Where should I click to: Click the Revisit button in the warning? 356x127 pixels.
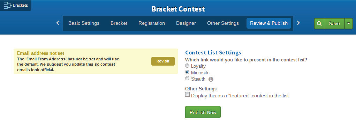(163, 61)
